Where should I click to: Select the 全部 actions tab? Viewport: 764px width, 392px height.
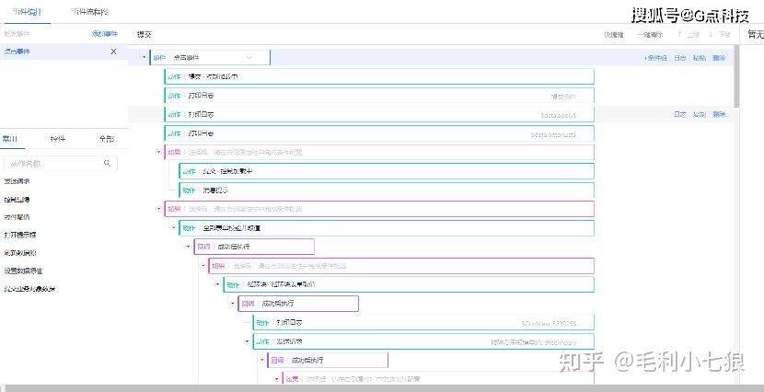click(107, 139)
